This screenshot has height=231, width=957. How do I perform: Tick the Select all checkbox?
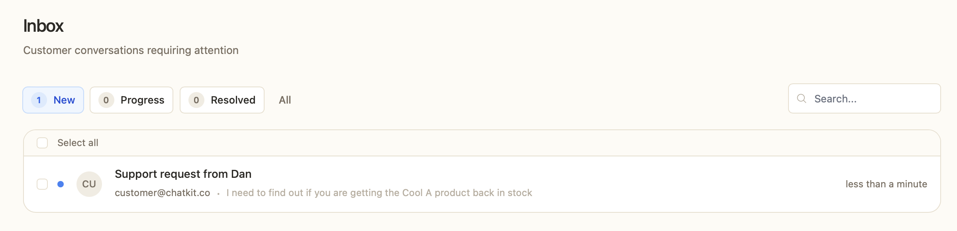42,143
